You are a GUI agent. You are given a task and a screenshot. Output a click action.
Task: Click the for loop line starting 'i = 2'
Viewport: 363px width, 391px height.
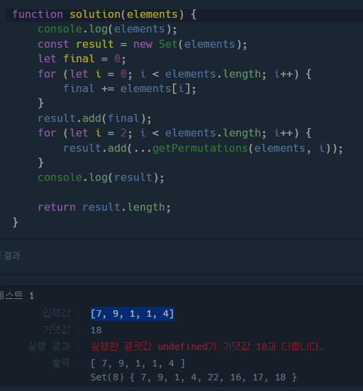click(174, 133)
